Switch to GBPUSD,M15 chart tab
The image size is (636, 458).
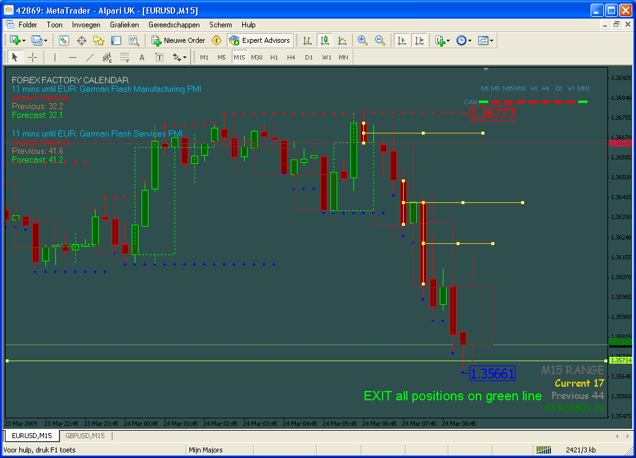pos(85,436)
